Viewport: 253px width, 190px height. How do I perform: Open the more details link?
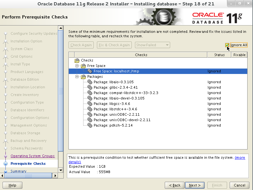coord(240,158)
